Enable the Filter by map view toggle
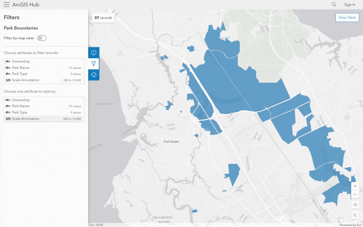 tap(42, 38)
